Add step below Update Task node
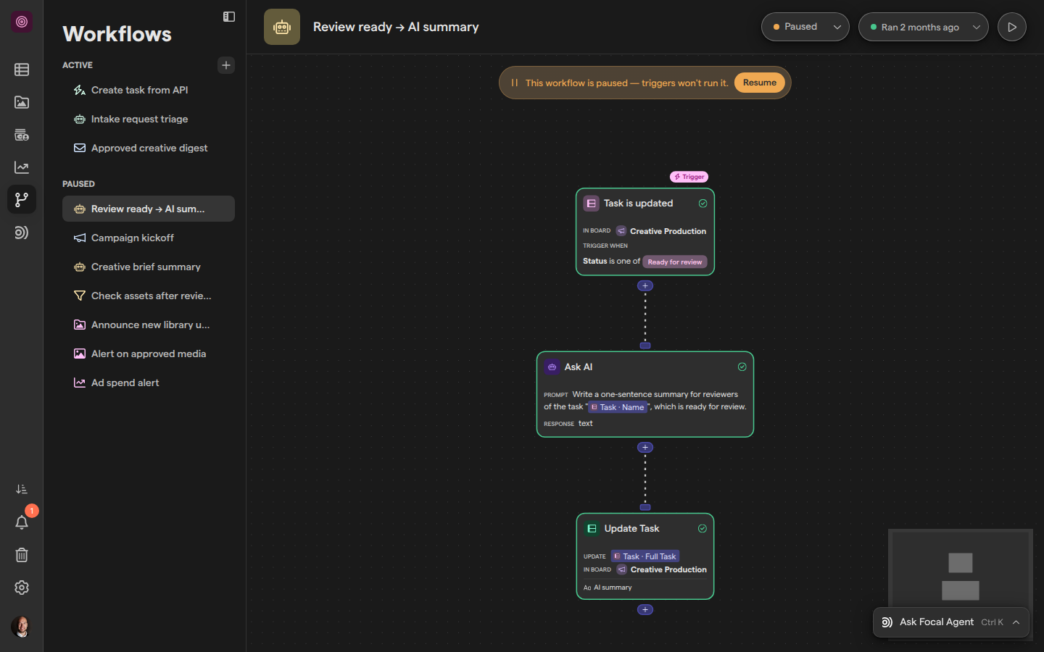The image size is (1044, 652). coord(645,609)
